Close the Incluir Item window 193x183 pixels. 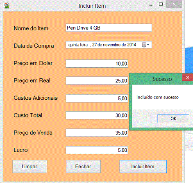point(174,4)
